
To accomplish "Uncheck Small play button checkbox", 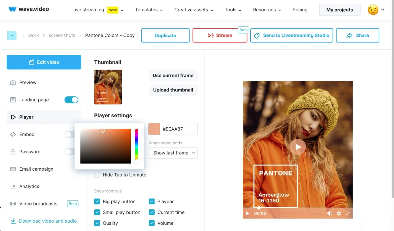I will tap(97, 212).
